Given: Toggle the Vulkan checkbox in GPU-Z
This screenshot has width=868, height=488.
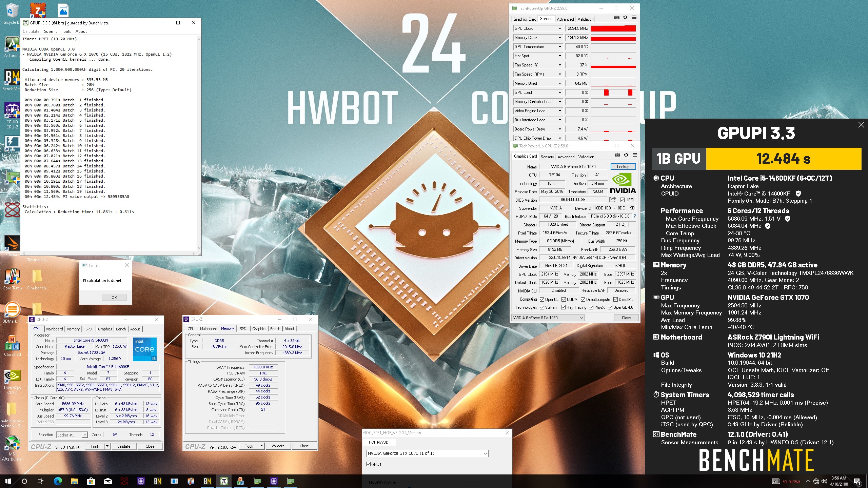Looking at the screenshot, I should point(542,307).
